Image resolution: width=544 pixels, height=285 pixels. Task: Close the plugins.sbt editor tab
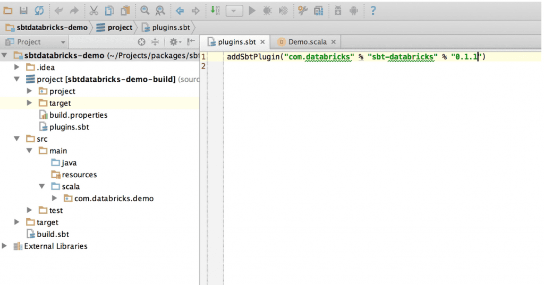coord(262,42)
